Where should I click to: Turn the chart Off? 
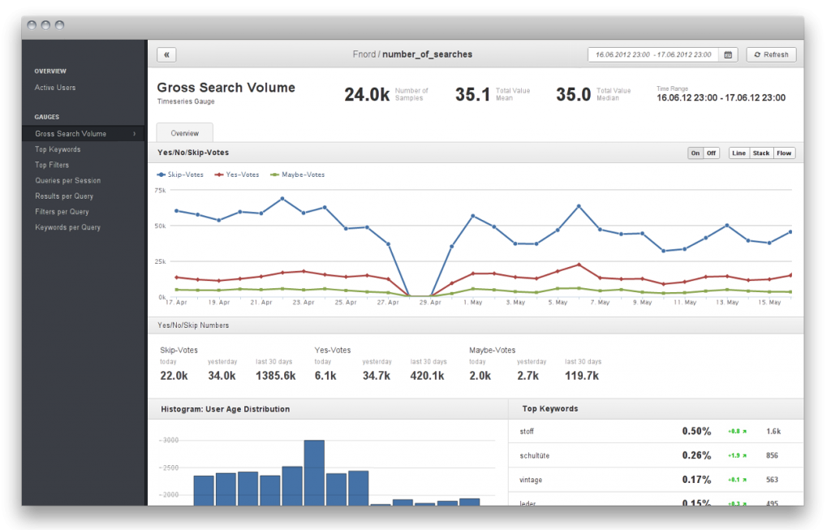[712, 153]
